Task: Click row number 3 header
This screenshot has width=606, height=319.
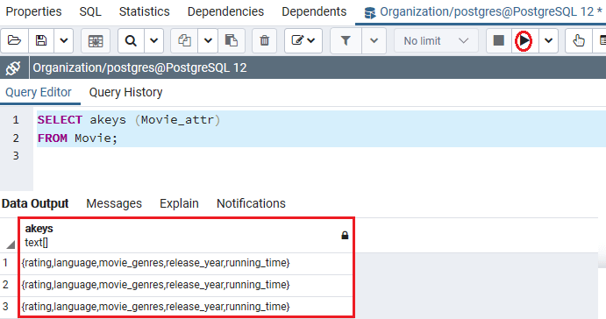Action: click(x=5, y=307)
